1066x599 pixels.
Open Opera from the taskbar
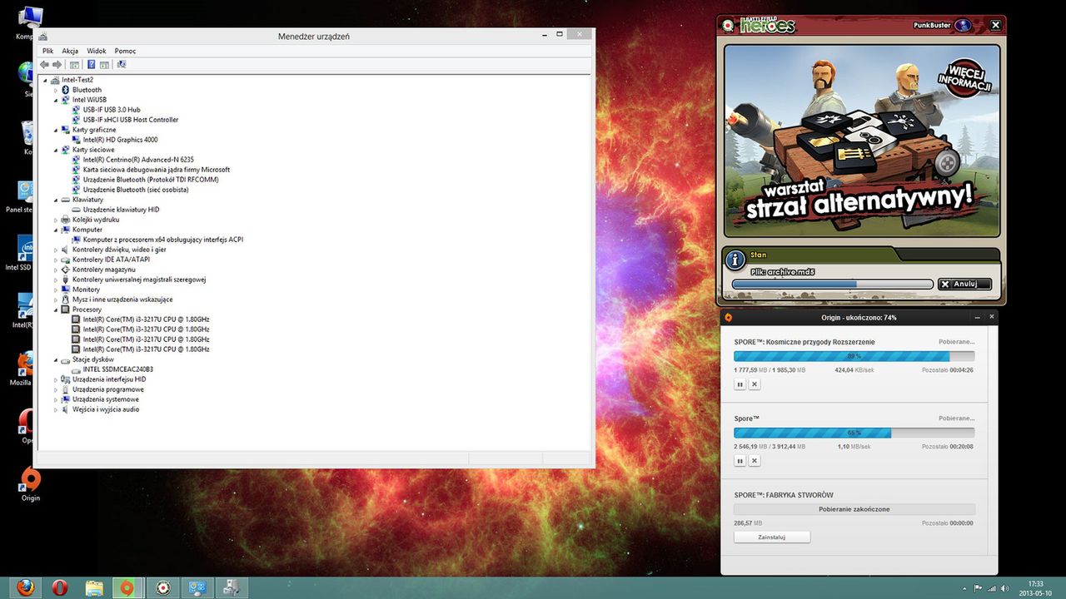point(59,587)
